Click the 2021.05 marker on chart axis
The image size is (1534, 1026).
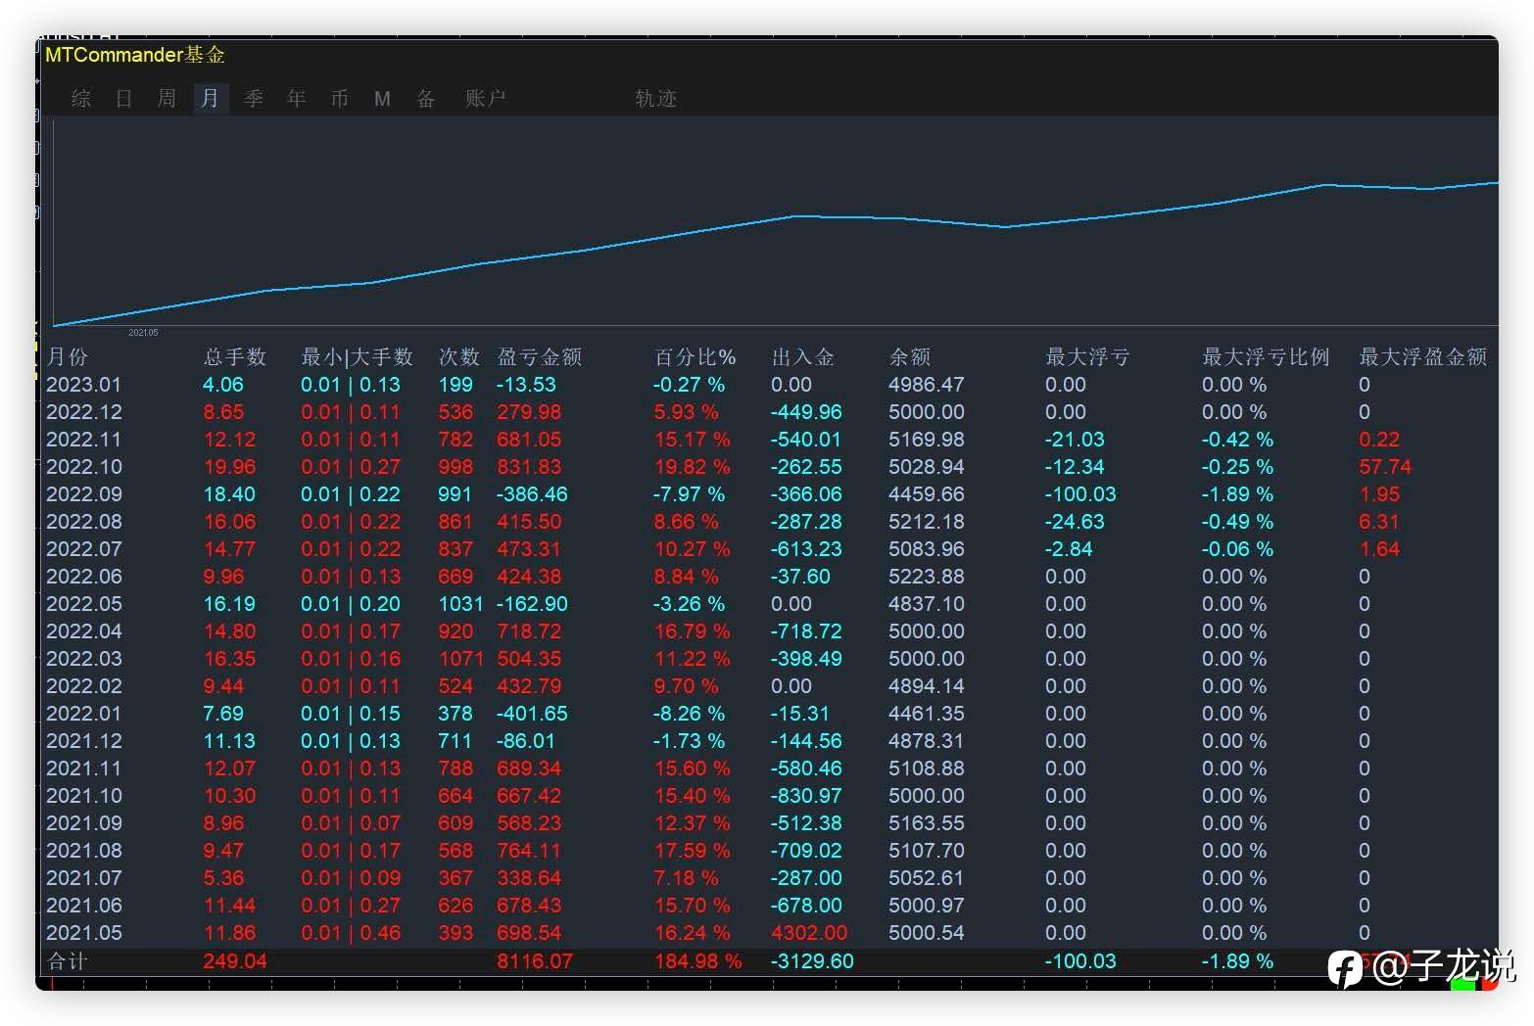pyautogui.click(x=143, y=333)
